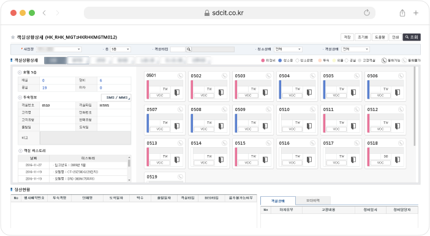Click the phone icon on room 0503
Viewport: 430px width, 236px height.
(x=268, y=76)
